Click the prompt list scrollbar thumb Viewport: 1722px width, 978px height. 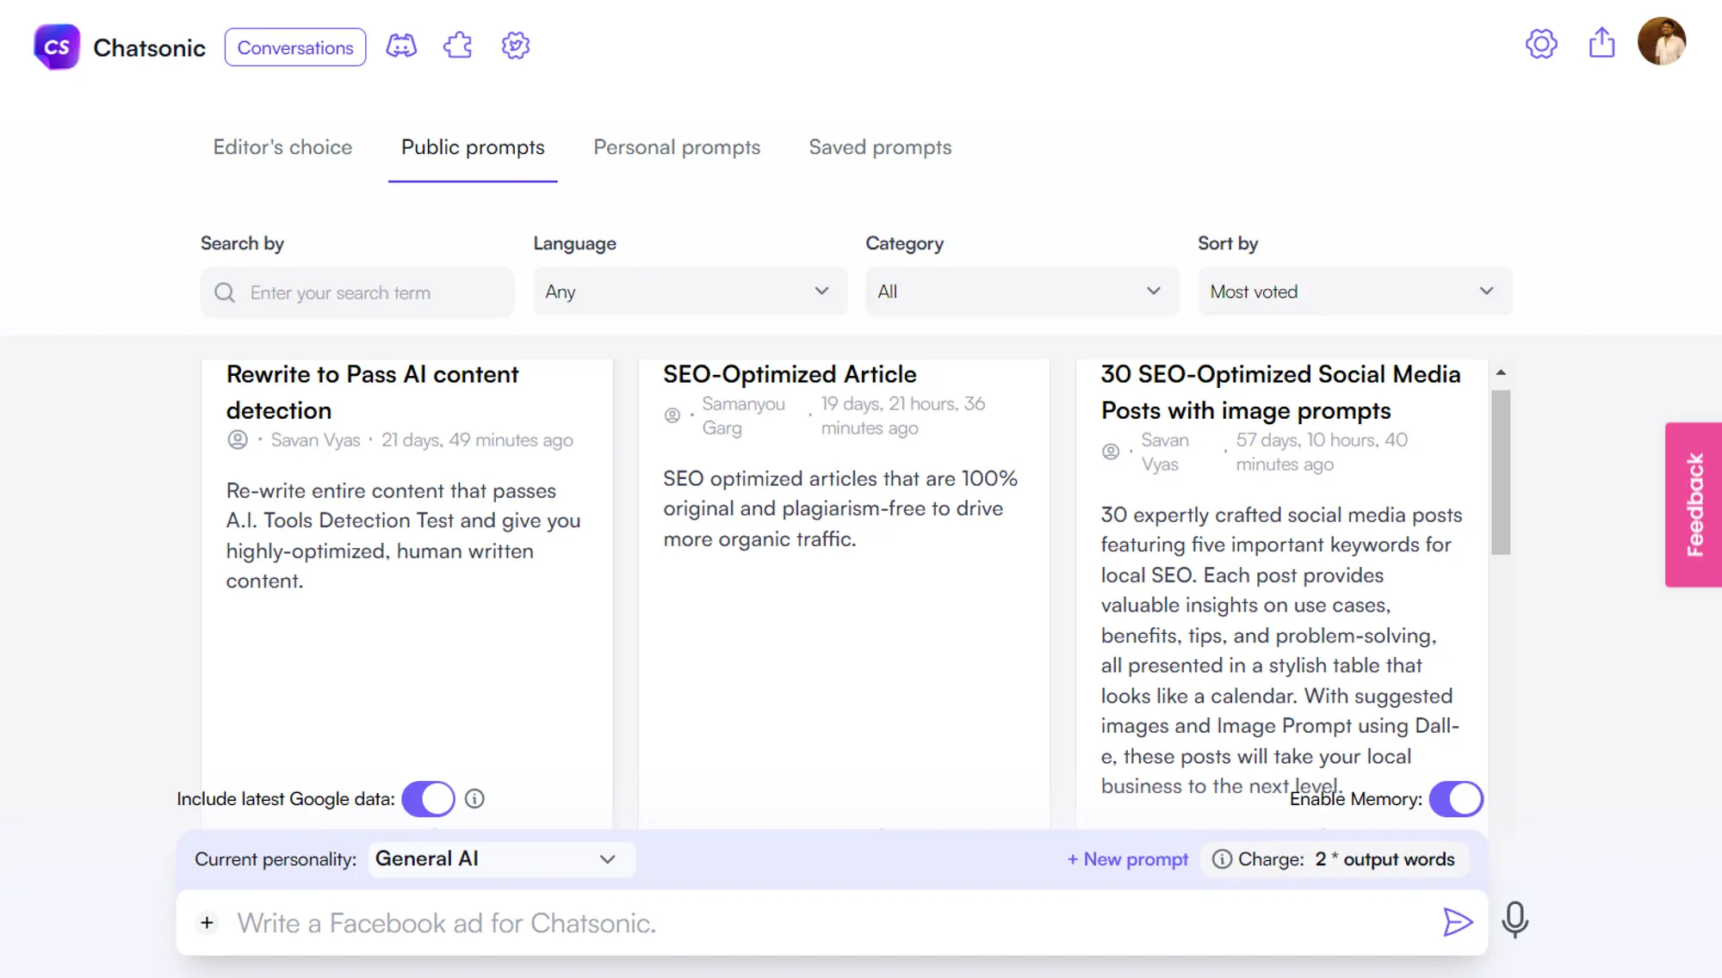click(1501, 472)
